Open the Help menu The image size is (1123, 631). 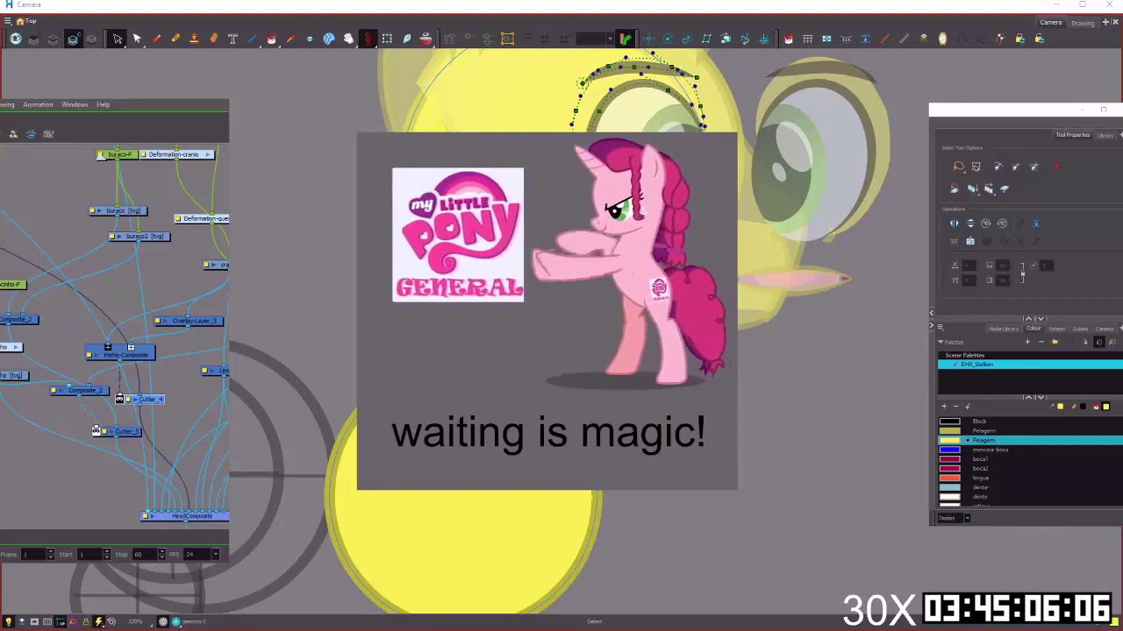[x=104, y=104]
